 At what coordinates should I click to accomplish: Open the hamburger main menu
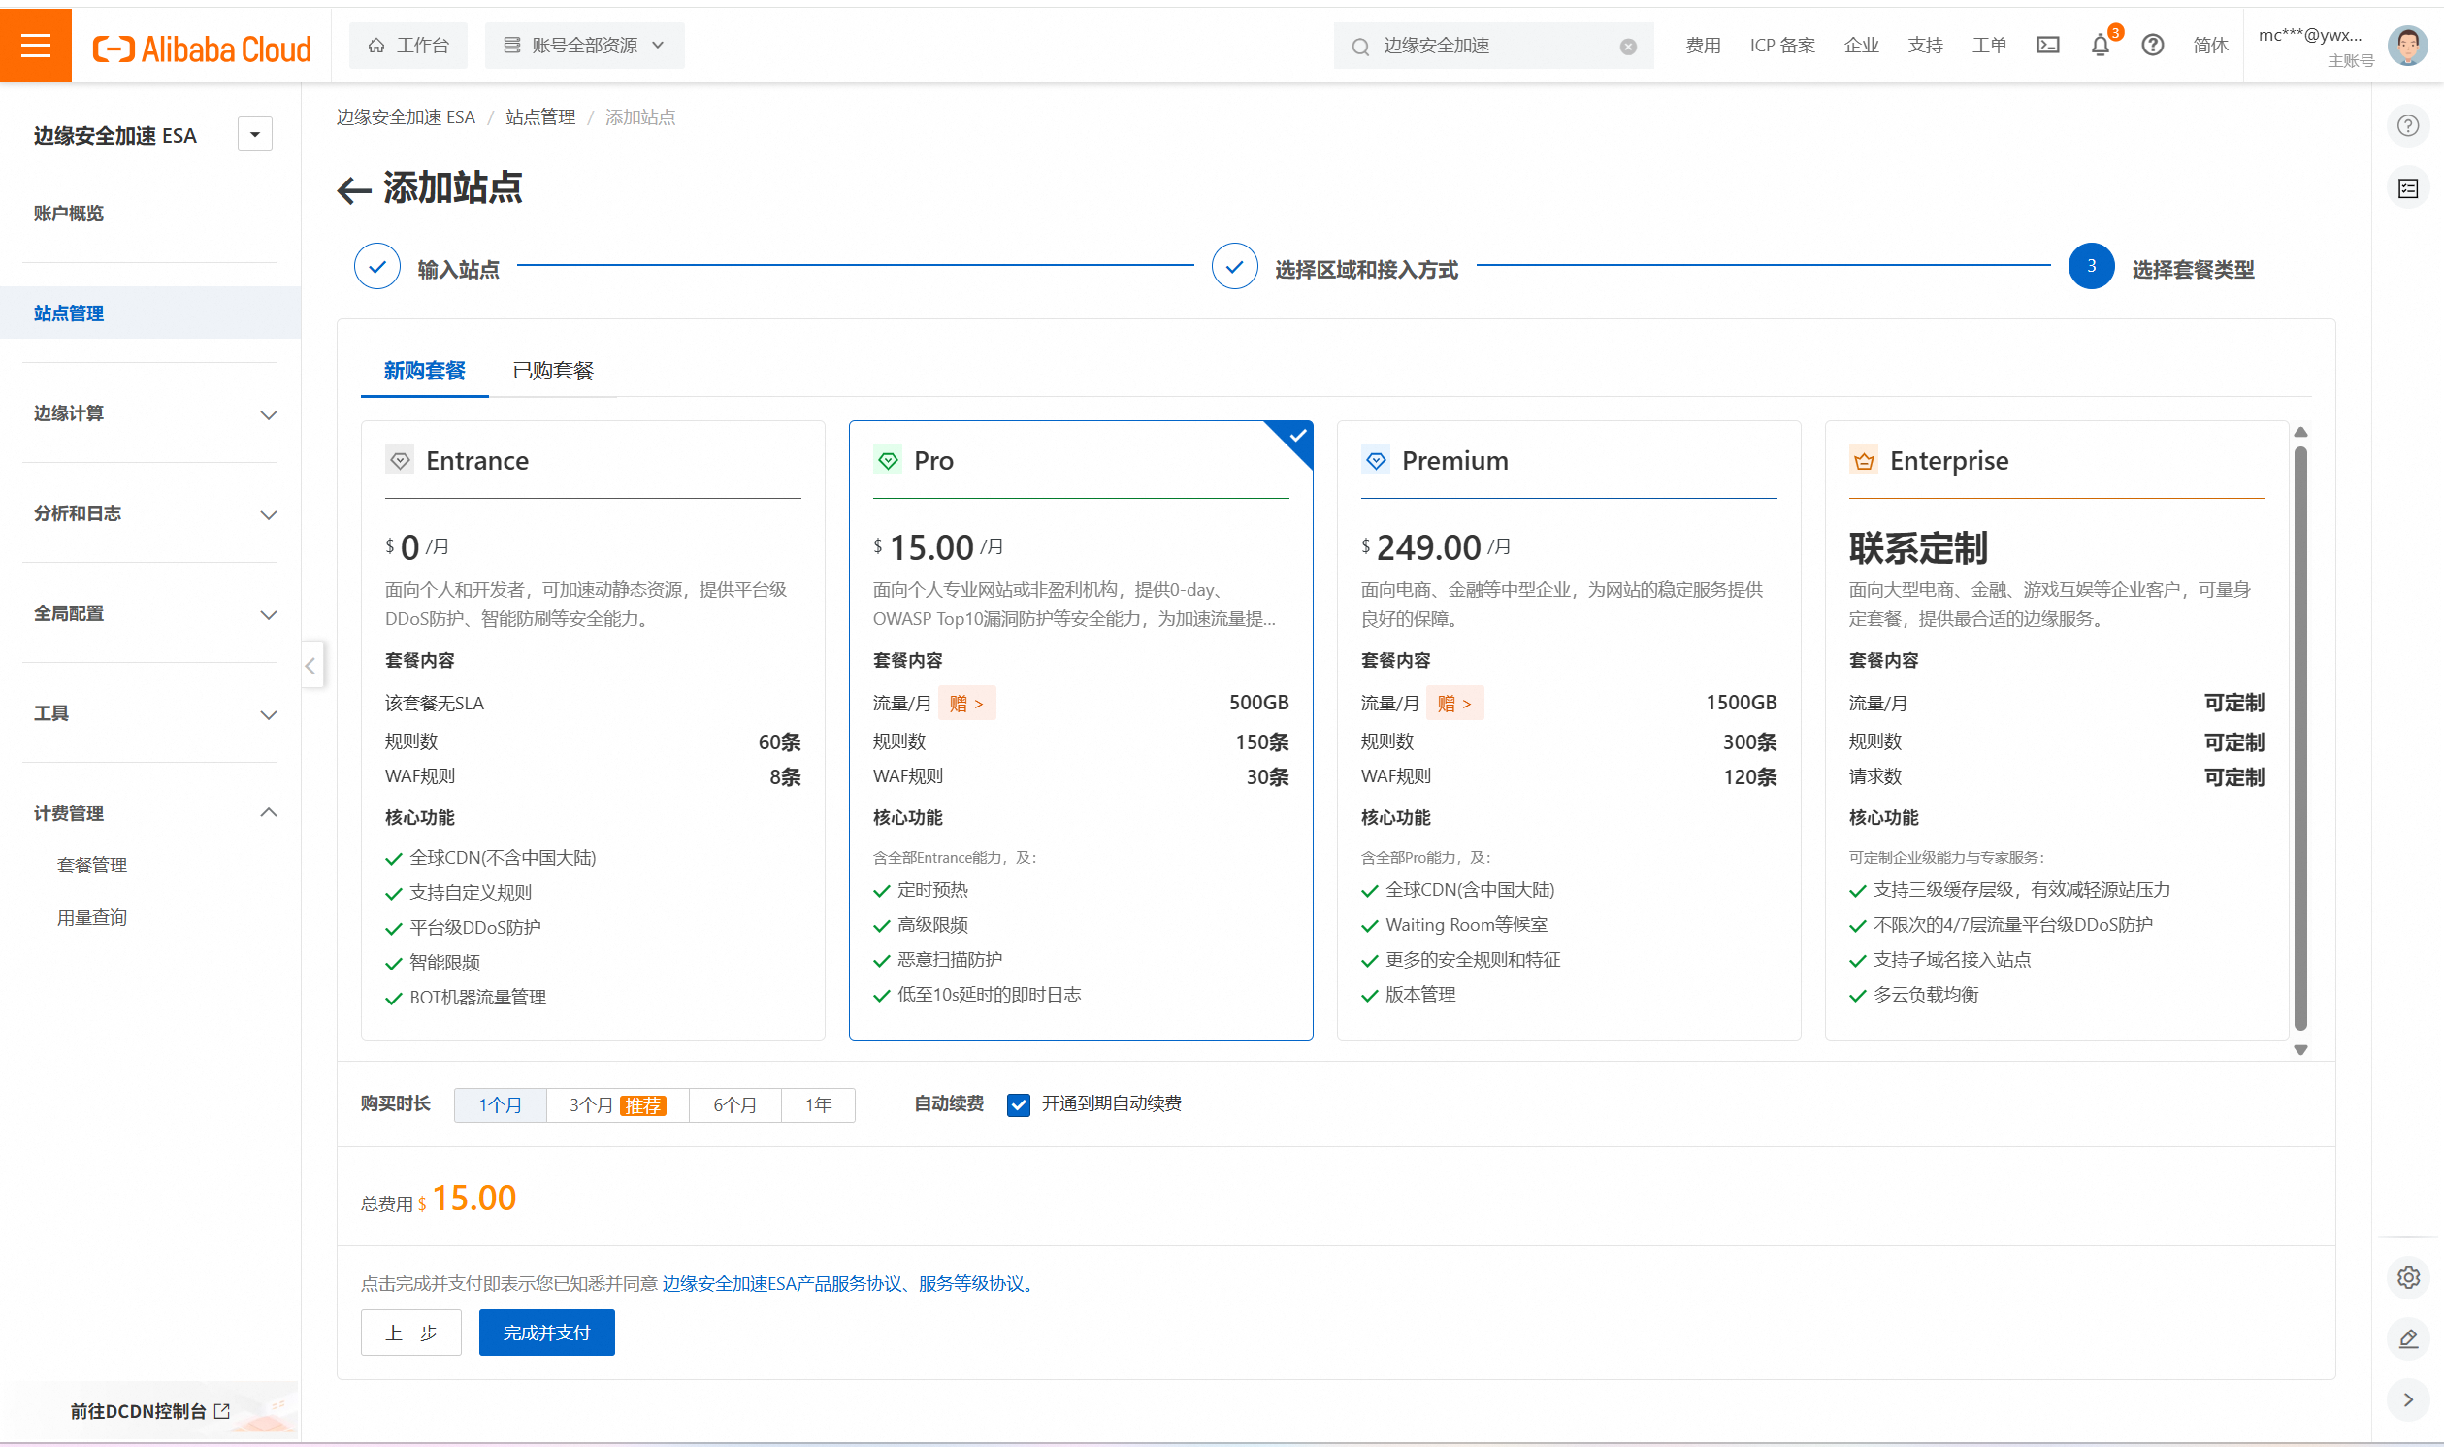(x=35, y=45)
